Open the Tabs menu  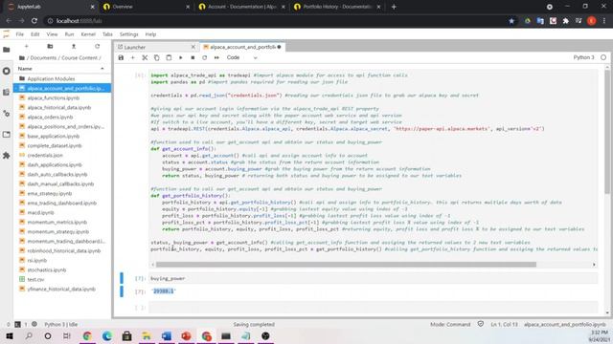click(x=107, y=34)
